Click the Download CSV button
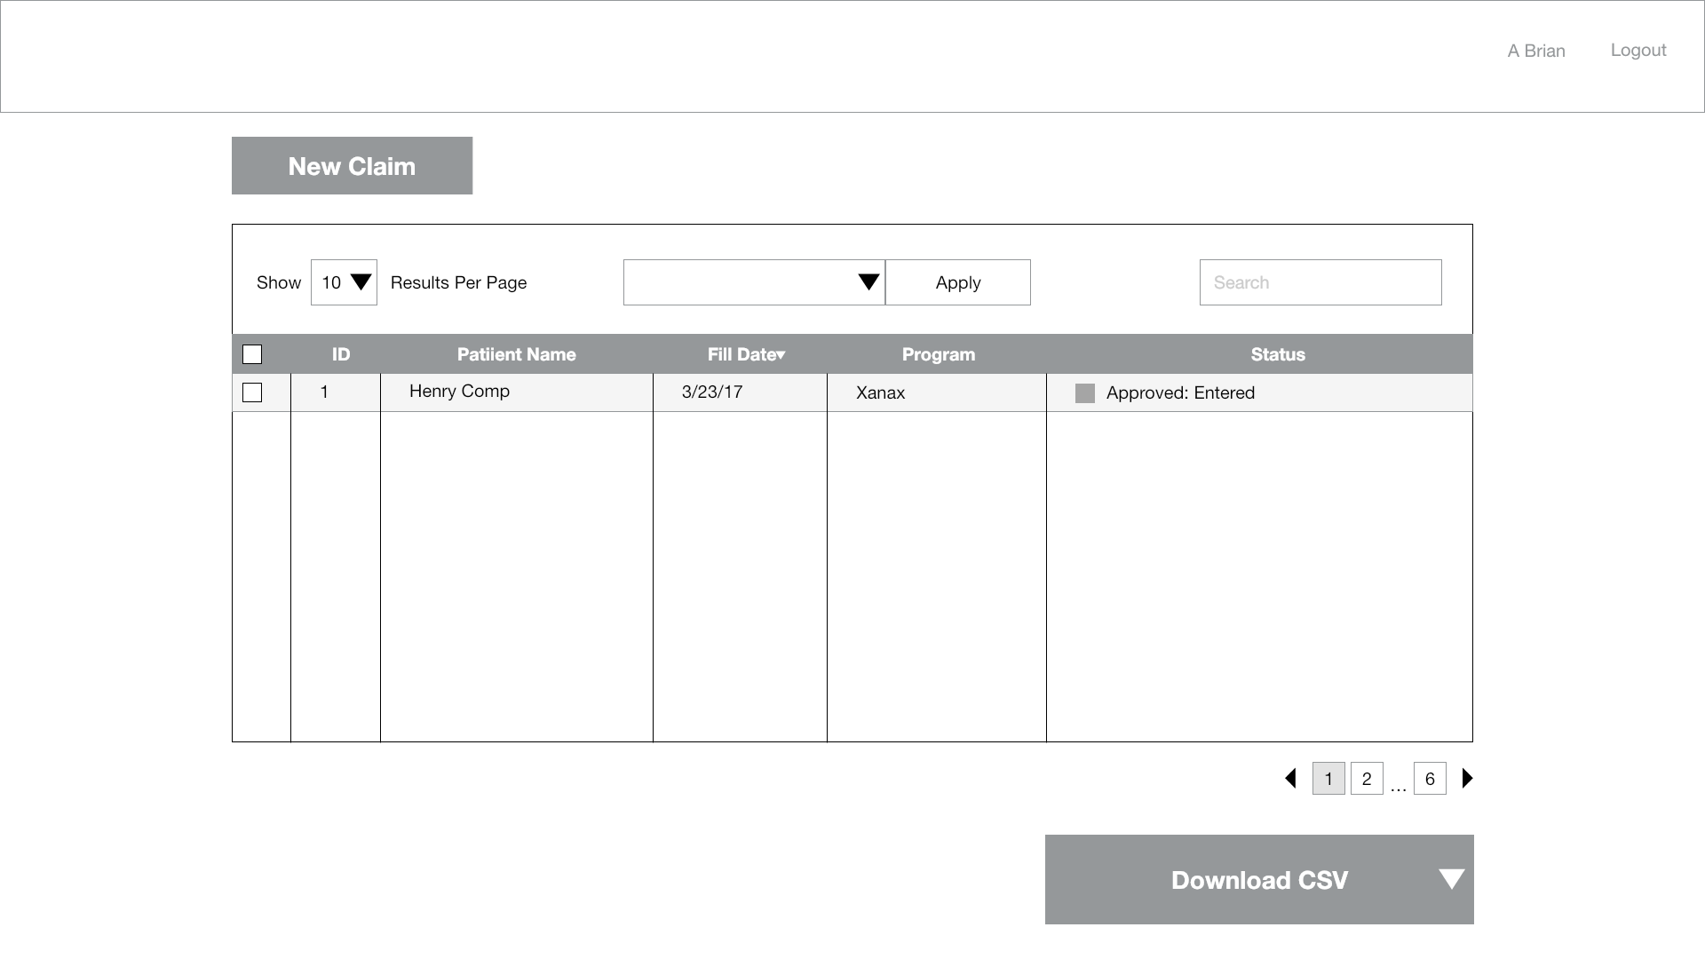Image resolution: width=1705 pixels, height=959 pixels. pos(1258,880)
